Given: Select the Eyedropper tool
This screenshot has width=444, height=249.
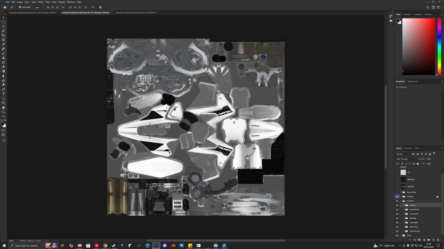Looking at the screenshot, I should click(x=3, y=44).
